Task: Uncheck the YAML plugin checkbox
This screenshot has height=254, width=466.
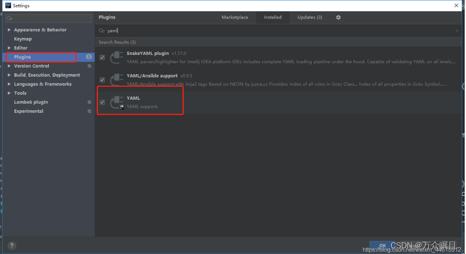Action: pos(102,102)
